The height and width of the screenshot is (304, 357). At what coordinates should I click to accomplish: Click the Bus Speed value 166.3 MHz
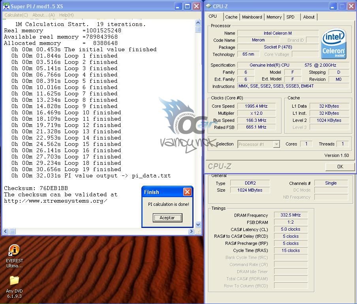pos(256,120)
